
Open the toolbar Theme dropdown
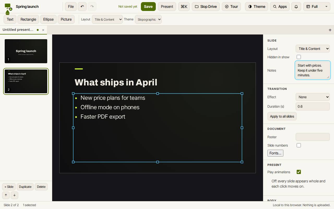pyautogui.click(x=148, y=19)
